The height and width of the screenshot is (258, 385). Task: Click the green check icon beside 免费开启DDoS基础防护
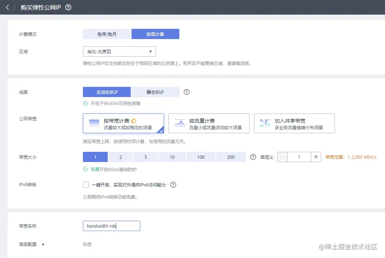click(x=85, y=169)
